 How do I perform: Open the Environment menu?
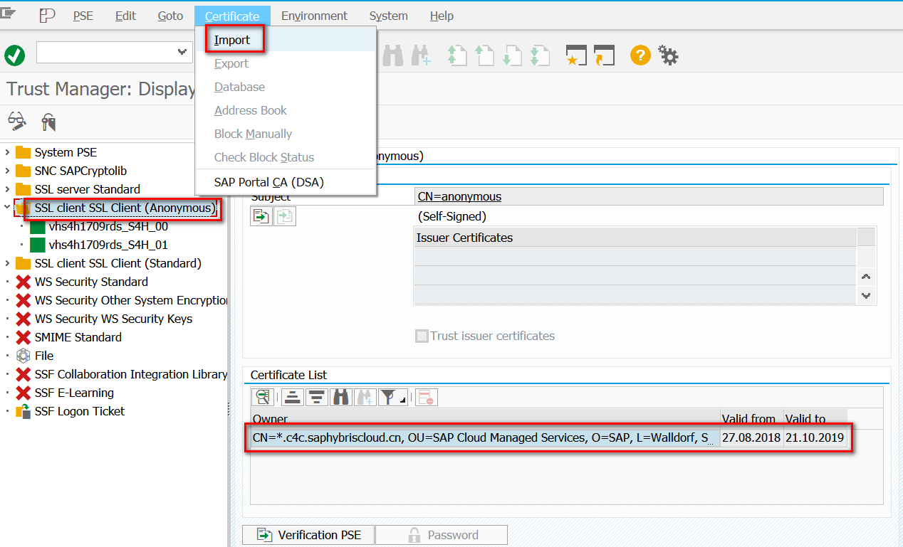(x=314, y=16)
